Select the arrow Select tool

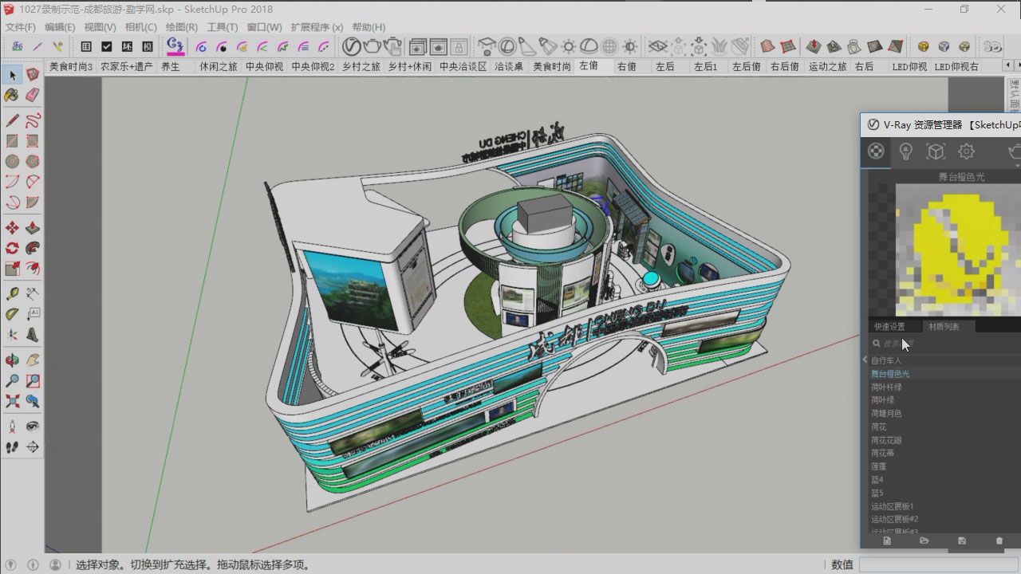12,75
